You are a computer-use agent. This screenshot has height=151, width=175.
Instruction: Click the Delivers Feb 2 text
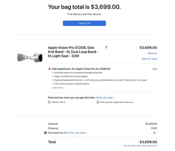coord(59,102)
